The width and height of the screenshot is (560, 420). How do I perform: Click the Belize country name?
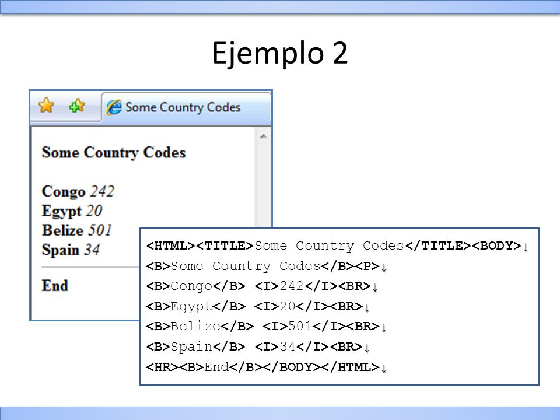pos(62,230)
